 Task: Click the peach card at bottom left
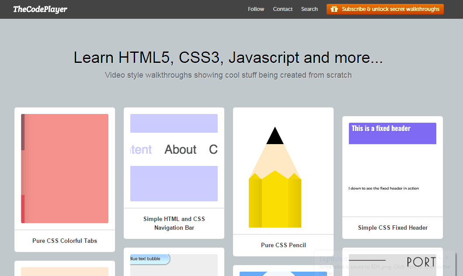64,271
